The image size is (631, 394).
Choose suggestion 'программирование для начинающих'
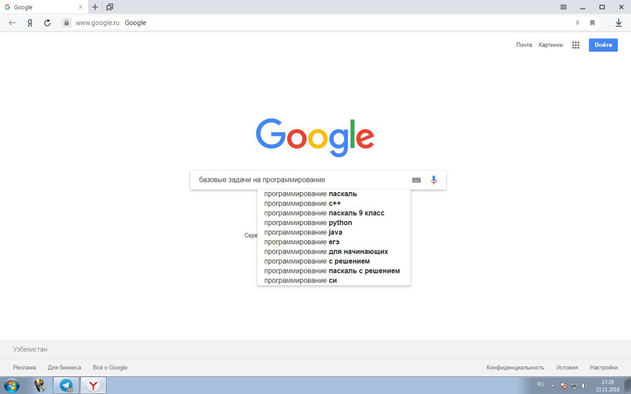334,251
